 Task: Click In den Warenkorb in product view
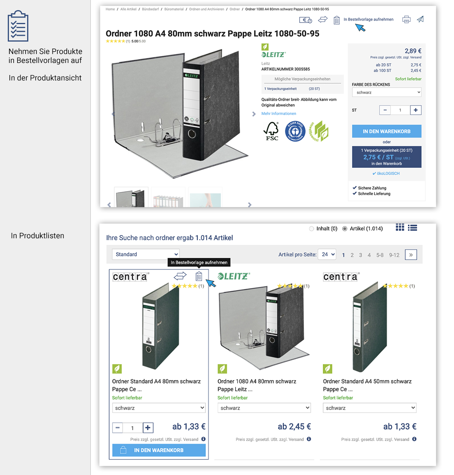[386, 131]
